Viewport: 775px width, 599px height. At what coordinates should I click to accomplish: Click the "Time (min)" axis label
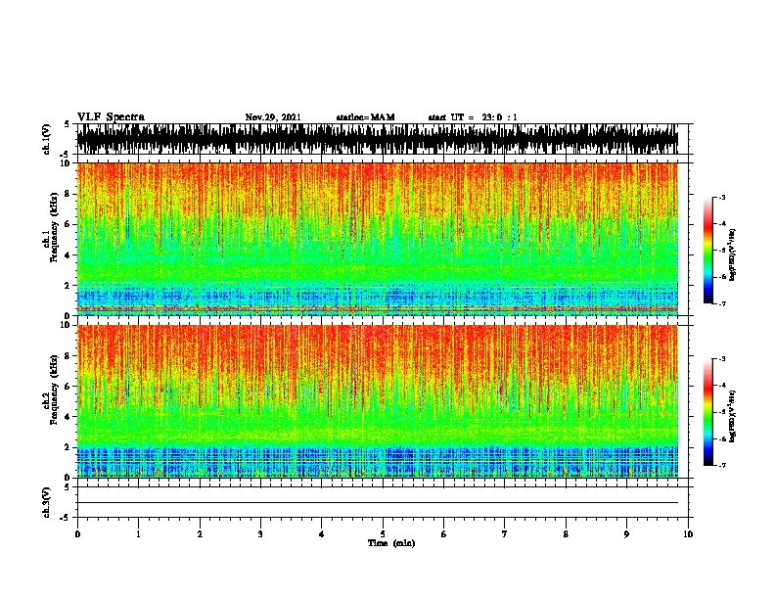point(391,543)
